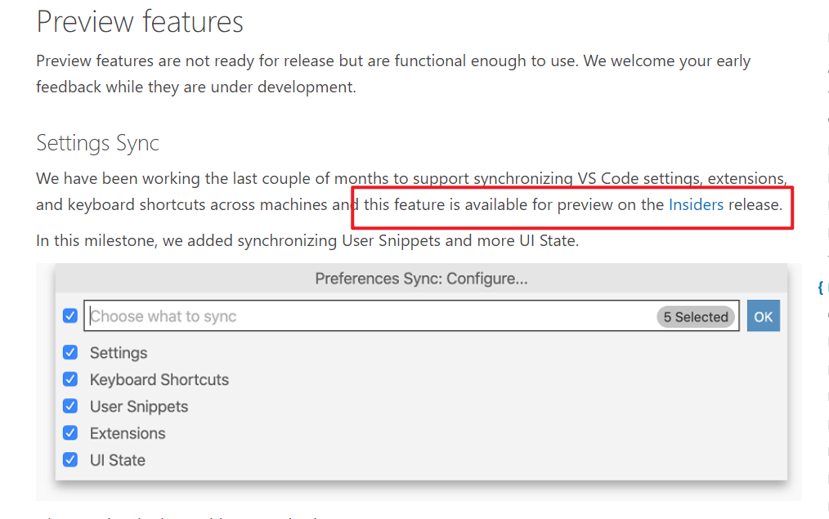Click the Preferences Sync Configure dialog title

pos(421,278)
